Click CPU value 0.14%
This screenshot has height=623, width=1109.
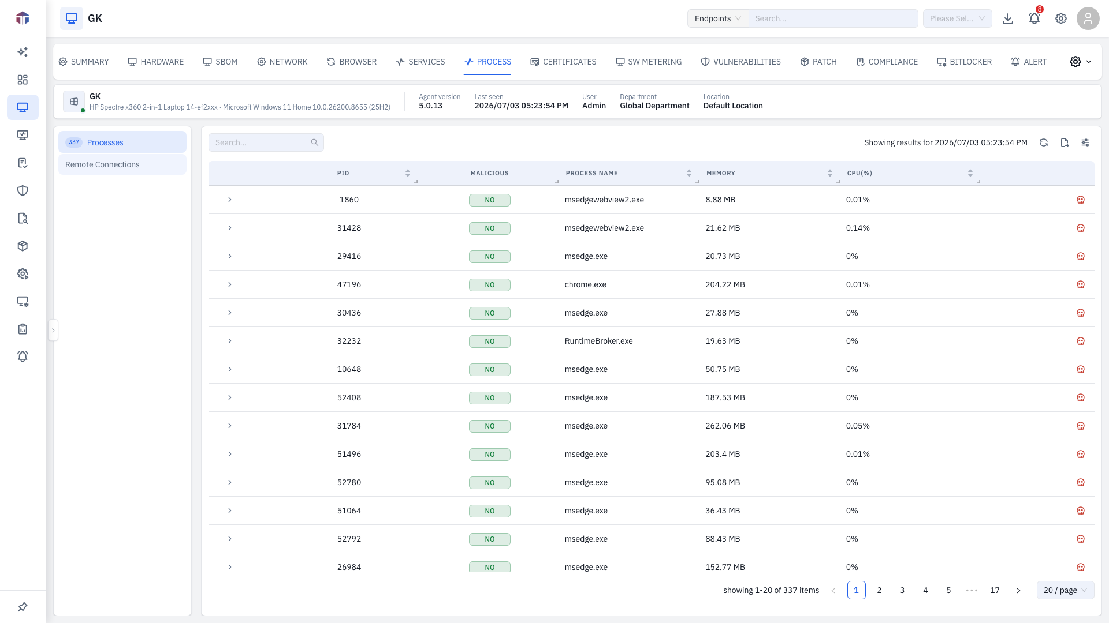pyautogui.click(x=858, y=228)
